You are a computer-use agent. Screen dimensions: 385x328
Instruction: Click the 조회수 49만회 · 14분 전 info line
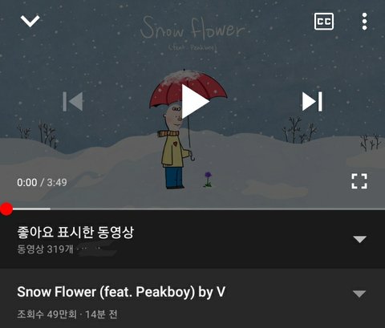67,314
